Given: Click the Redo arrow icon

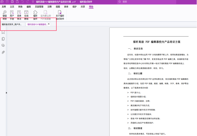Looking at the screenshot, I should (x=28, y=2).
